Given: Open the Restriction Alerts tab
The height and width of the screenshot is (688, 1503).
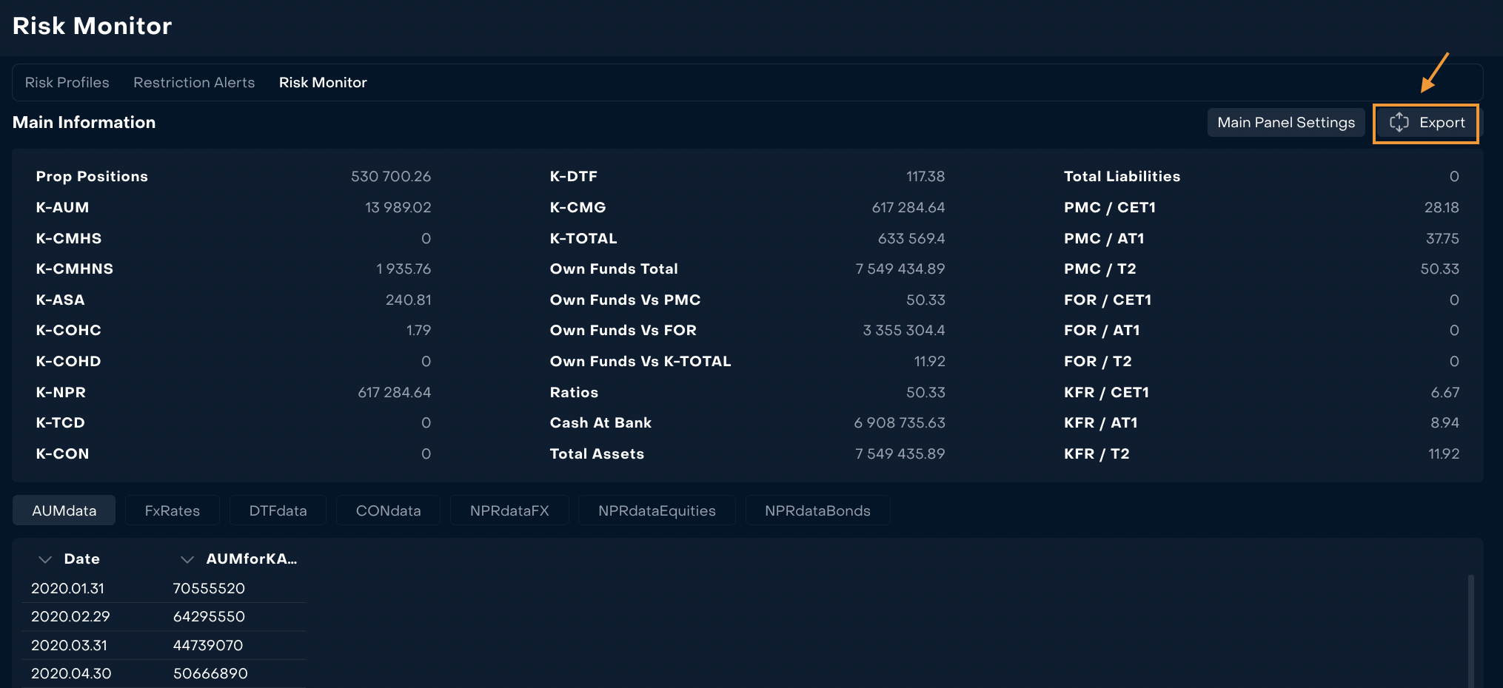Looking at the screenshot, I should pos(194,83).
